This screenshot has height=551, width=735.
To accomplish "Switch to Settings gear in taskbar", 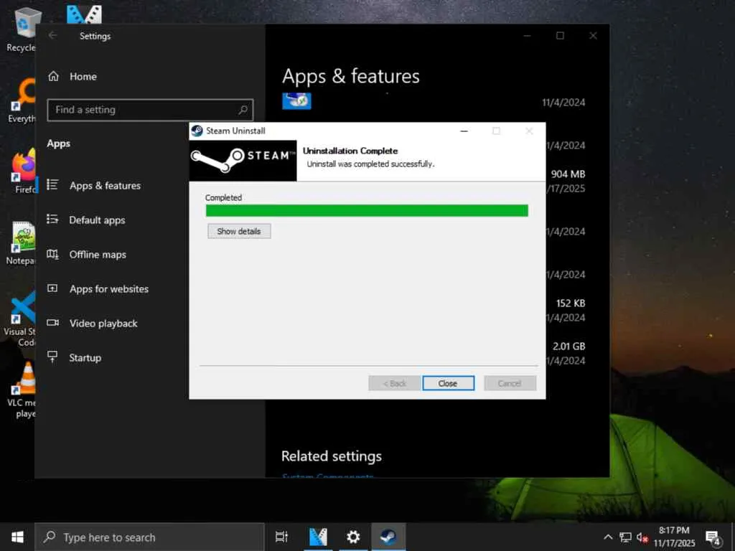I will (x=353, y=537).
